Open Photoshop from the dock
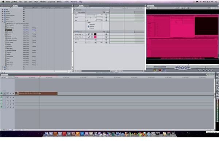This screenshot has width=219, height=141. (x=82, y=134)
